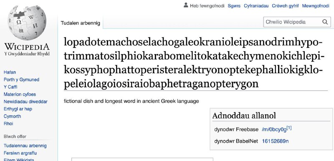Viewport: 334px width, 161px height.
Task: Open Porth y Gymuned
Action: coord(22,80)
